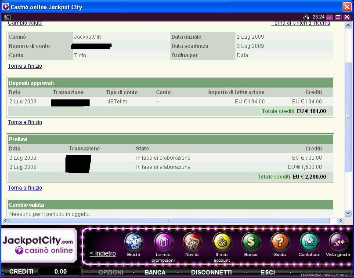The image size is (354, 278).
Task: Open Il mio account thumbs-up icon
Action: tap(222, 242)
